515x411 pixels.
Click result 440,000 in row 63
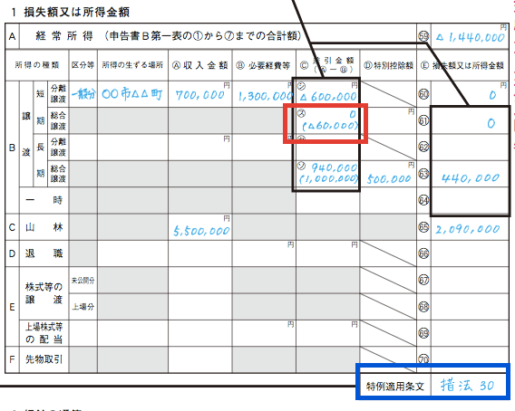(471, 178)
